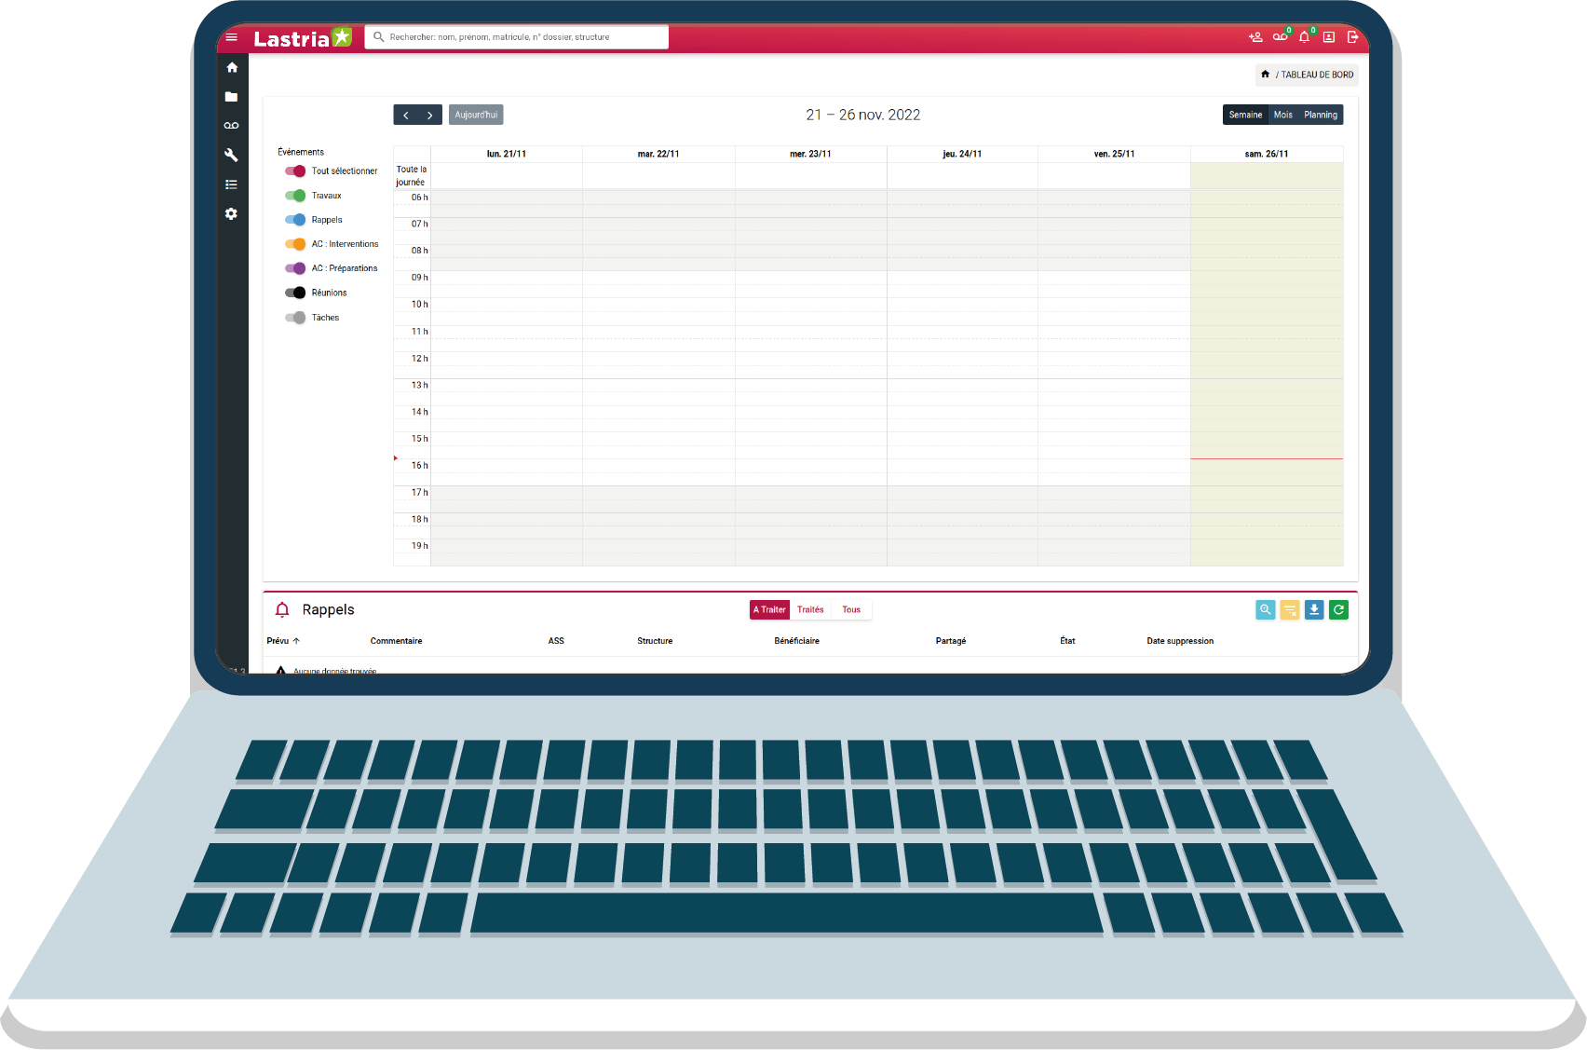Screen dimensions: 1587x1050
Task: Open notifications bell in the header
Action: 1304,37
